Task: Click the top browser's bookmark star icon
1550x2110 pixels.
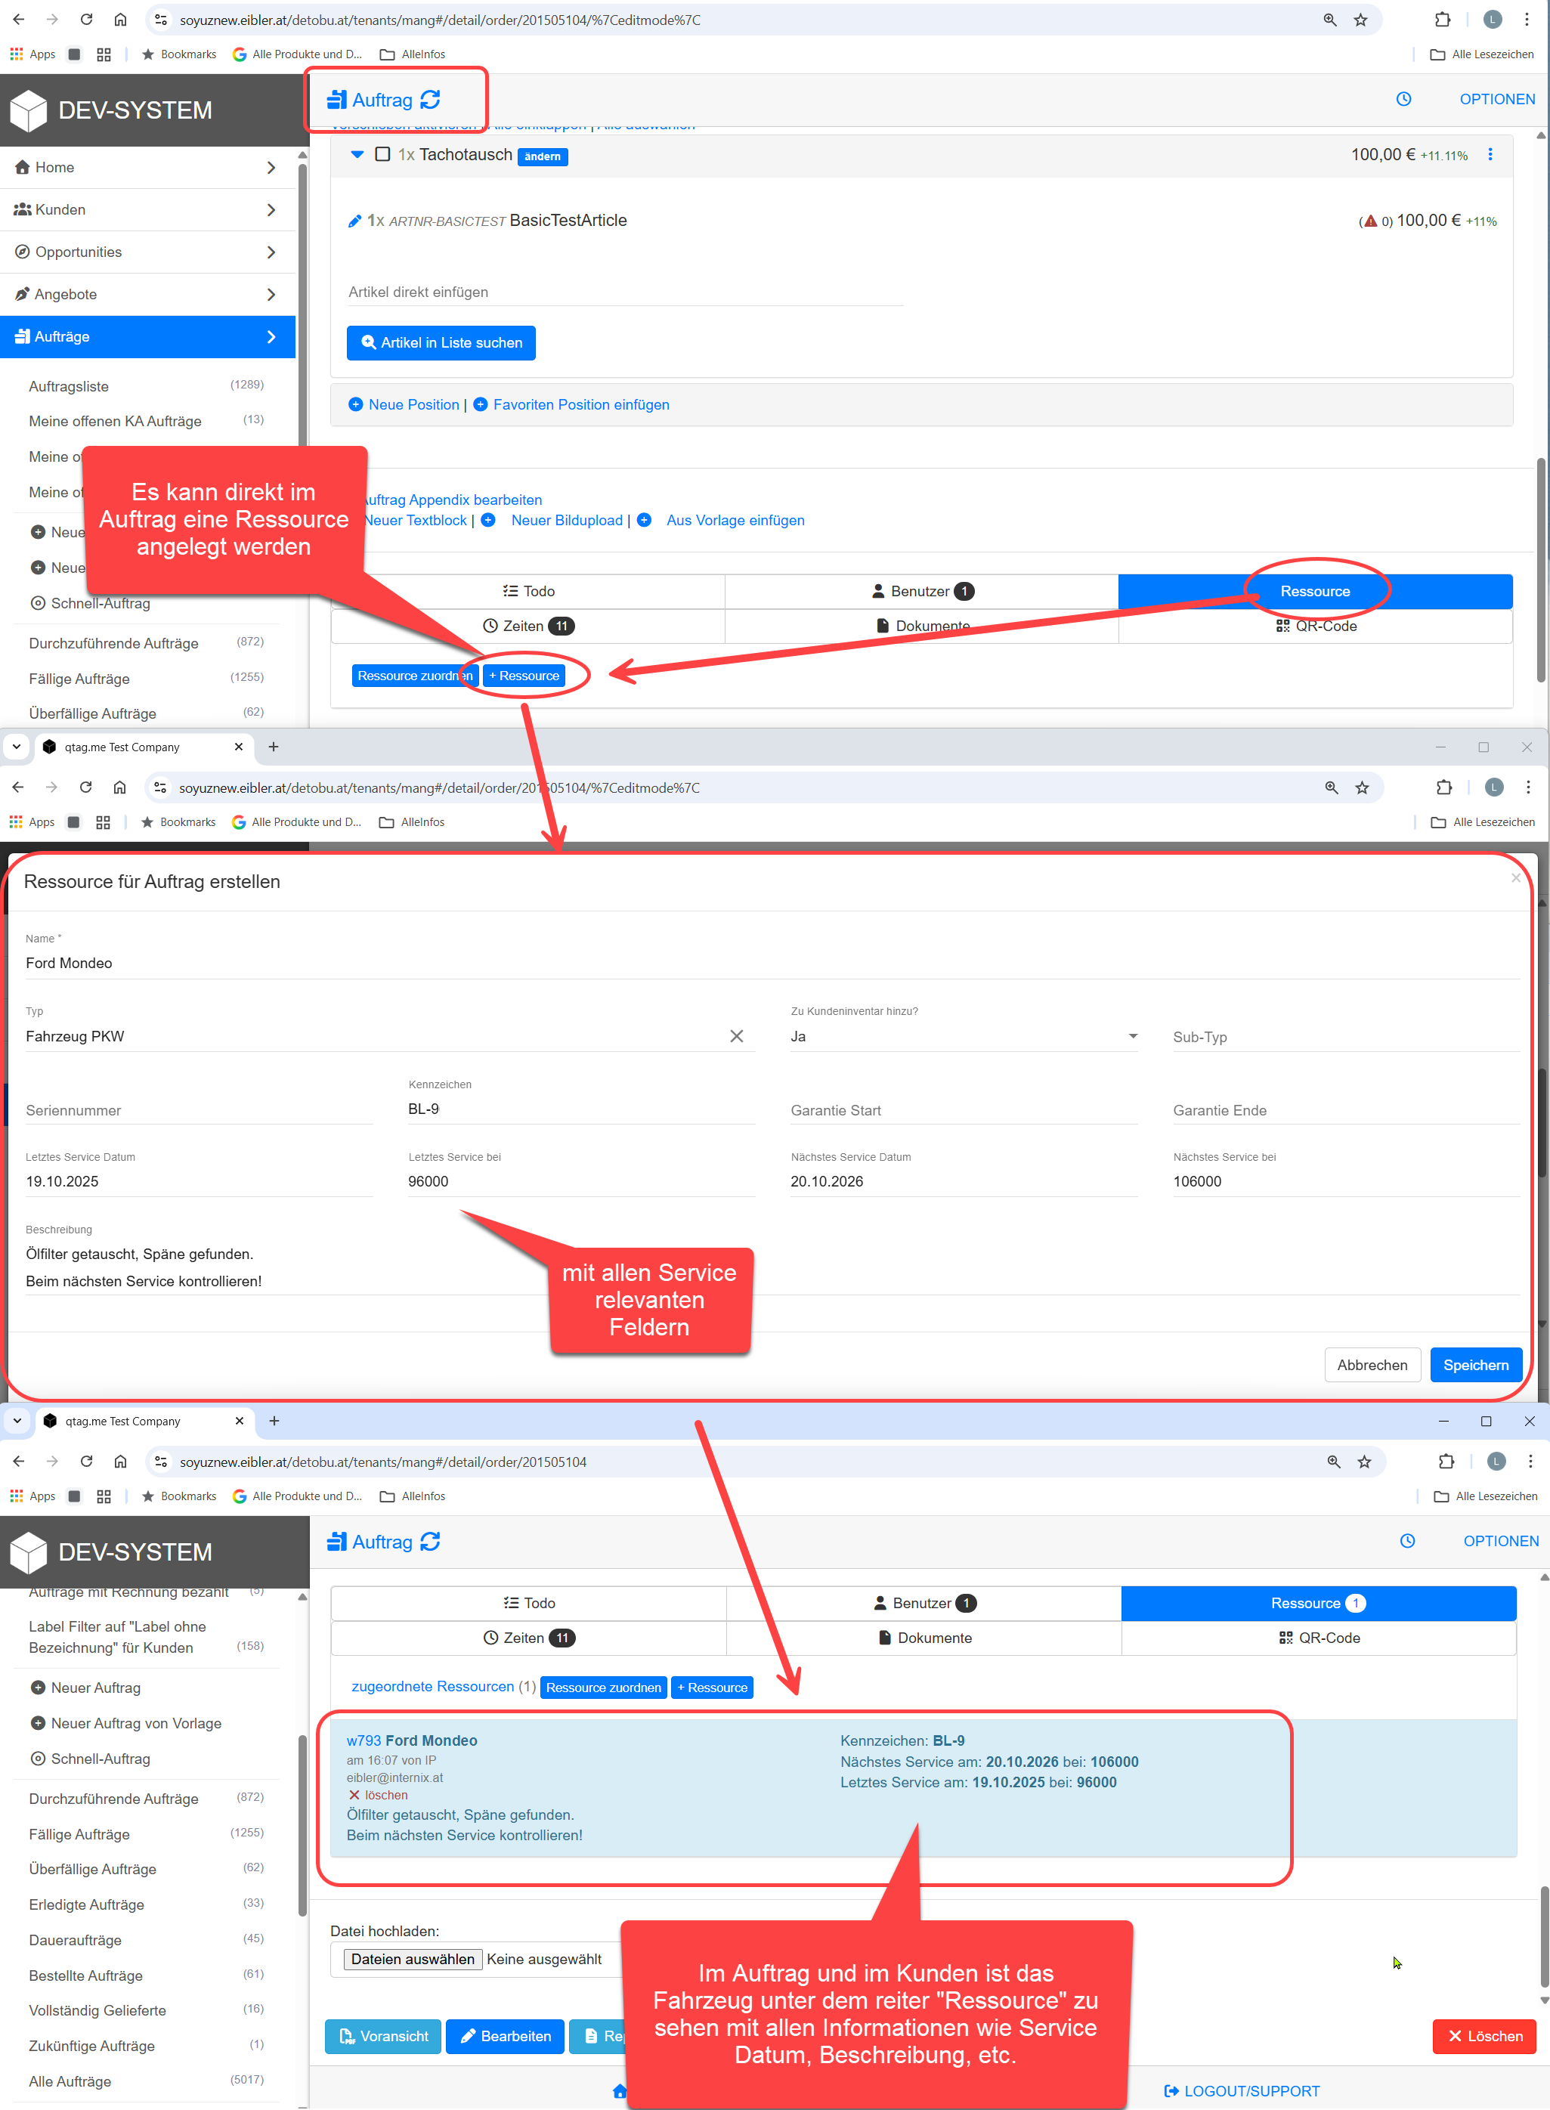Action: coord(1360,20)
